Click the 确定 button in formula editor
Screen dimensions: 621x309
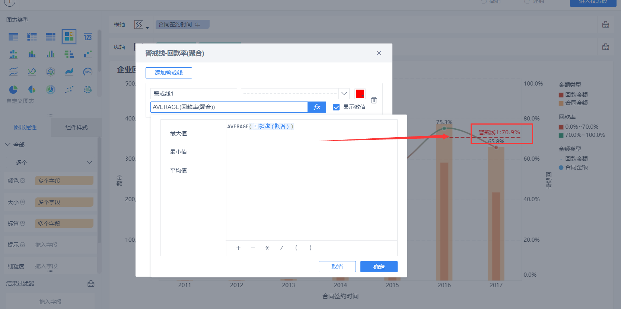point(379,267)
